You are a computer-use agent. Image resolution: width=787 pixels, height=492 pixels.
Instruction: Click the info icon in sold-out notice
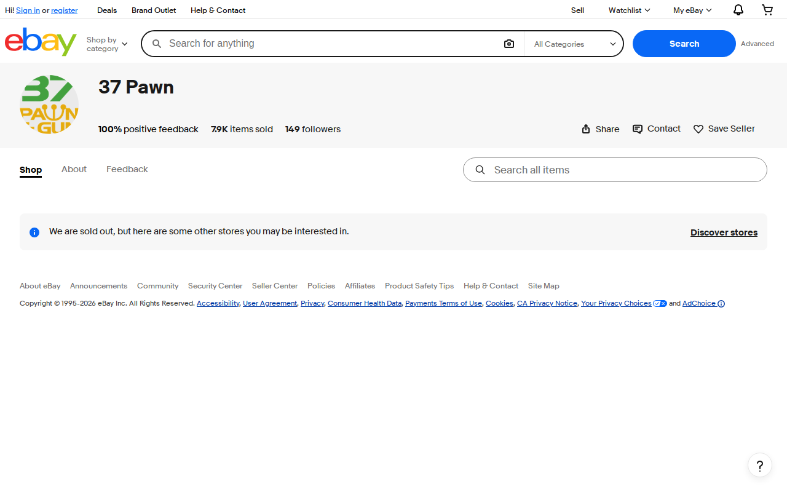coord(34,232)
